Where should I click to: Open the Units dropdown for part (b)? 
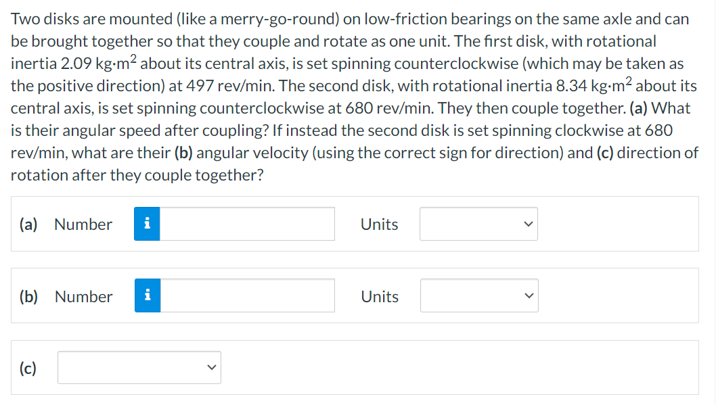coord(478,295)
